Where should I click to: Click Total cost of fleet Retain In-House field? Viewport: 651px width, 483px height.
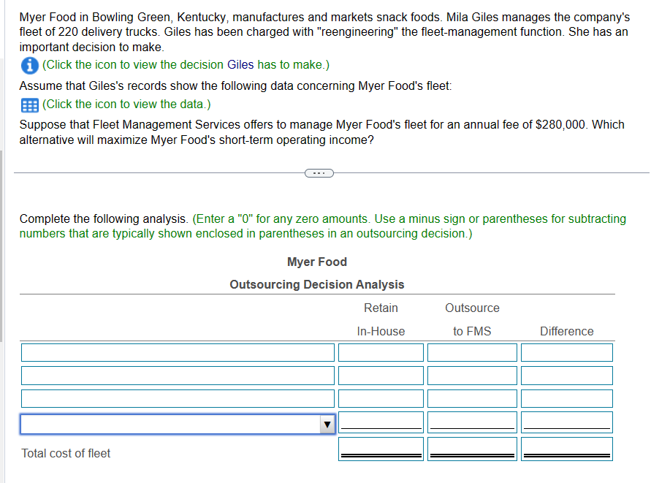coord(381,448)
